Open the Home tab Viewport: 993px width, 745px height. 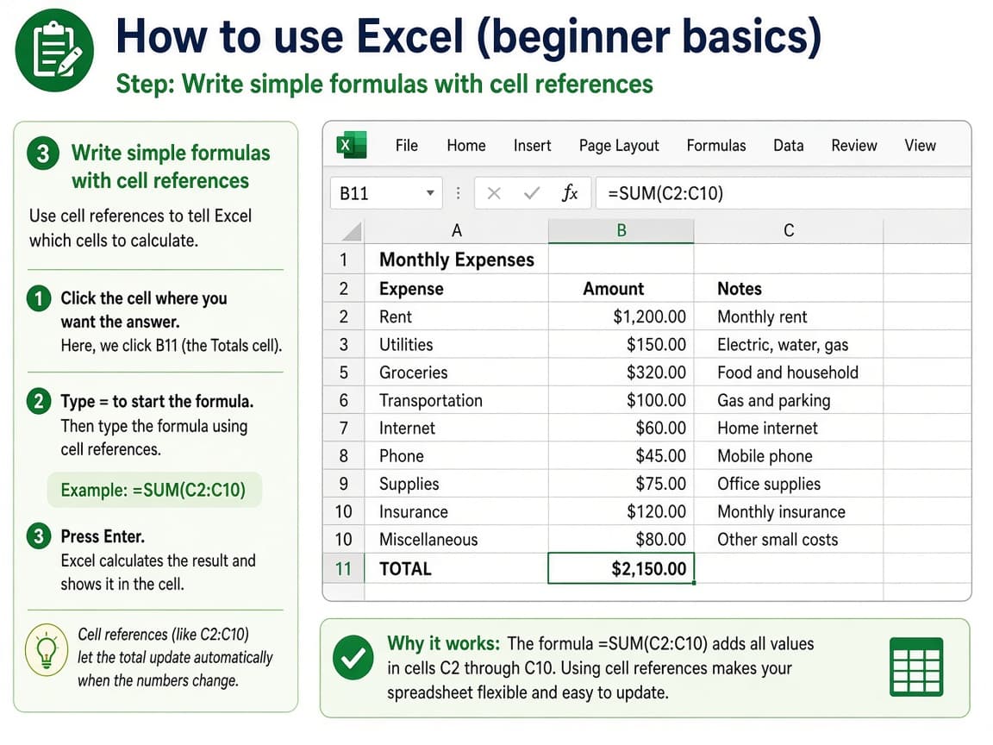[x=466, y=146]
